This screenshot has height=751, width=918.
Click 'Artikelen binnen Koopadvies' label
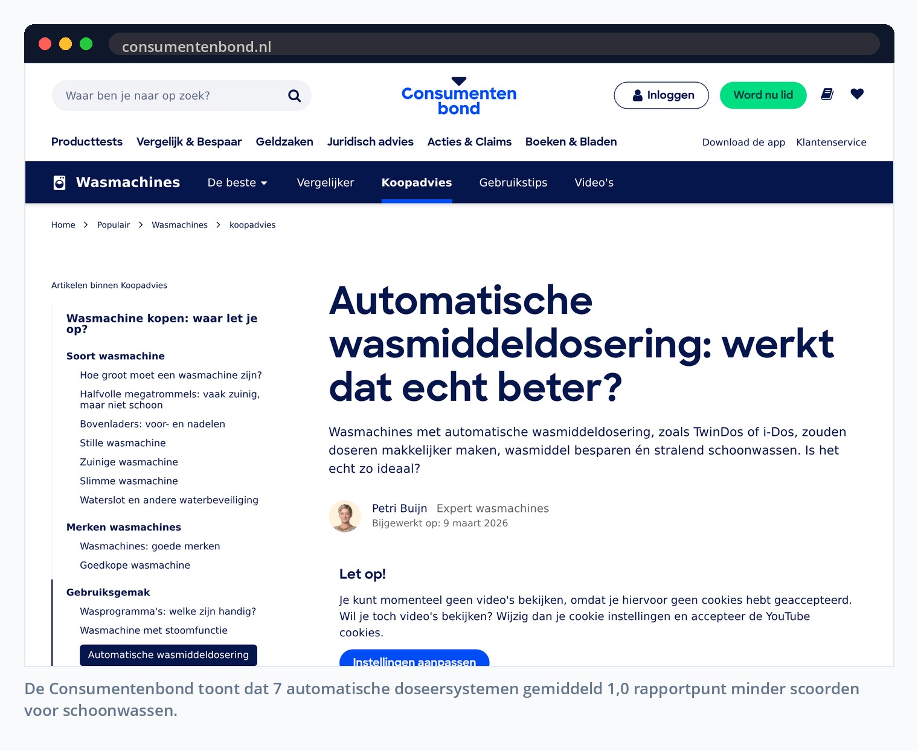coord(109,285)
